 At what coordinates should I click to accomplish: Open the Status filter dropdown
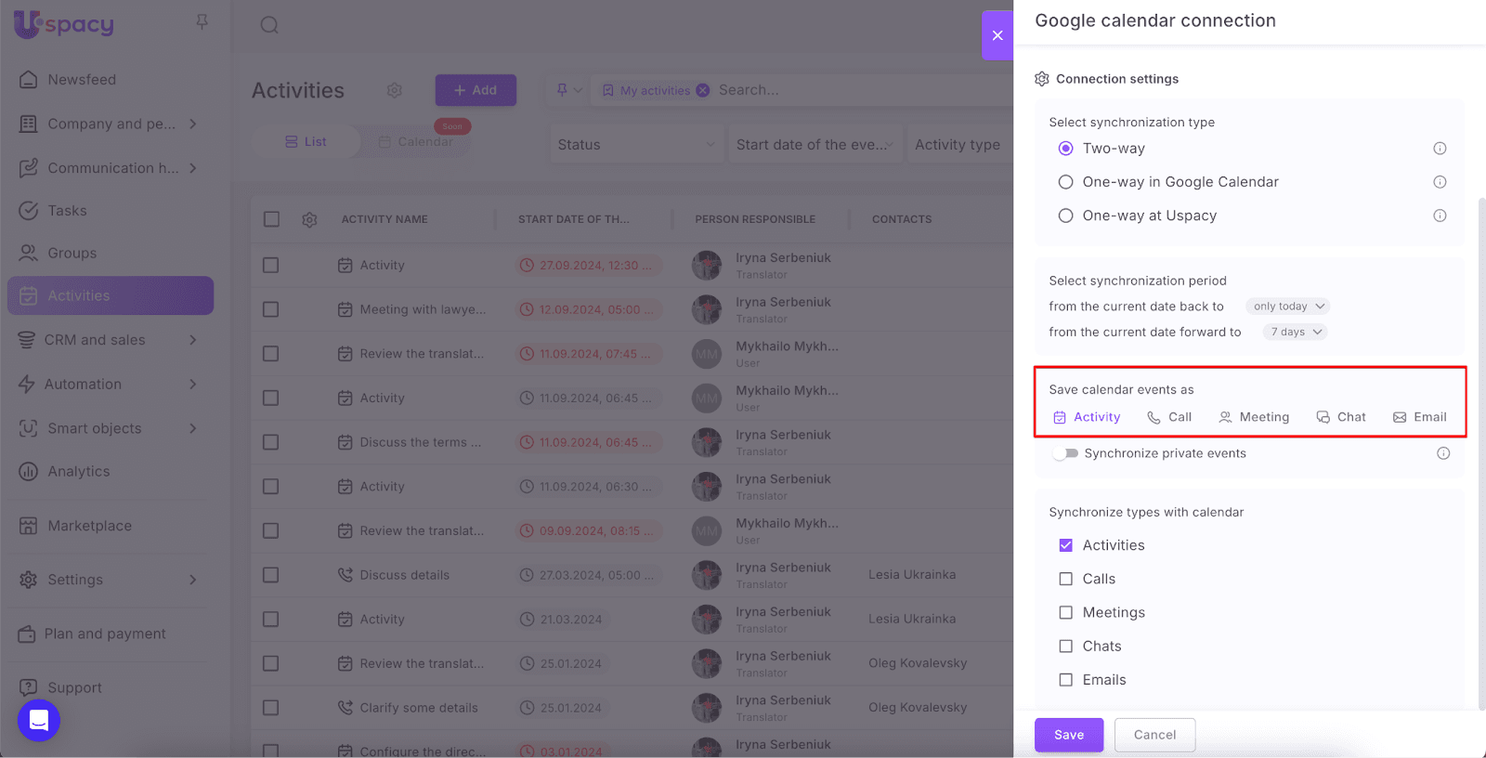[635, 145]
